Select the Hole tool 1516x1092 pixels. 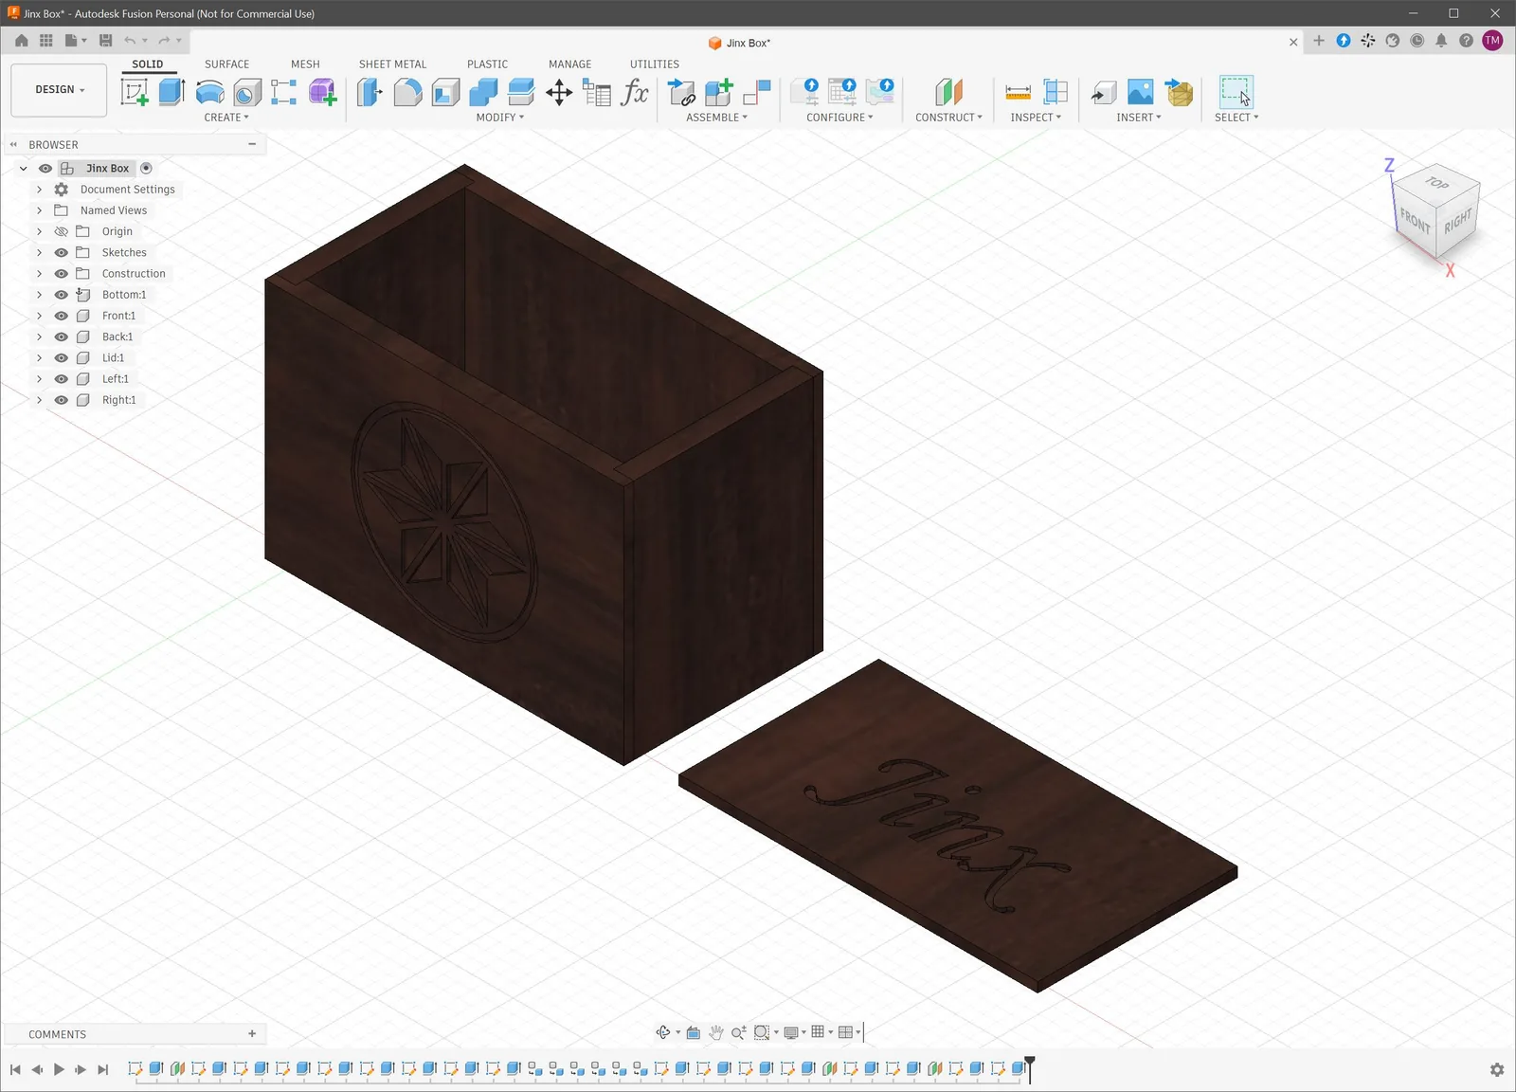(x=247, y=92)
